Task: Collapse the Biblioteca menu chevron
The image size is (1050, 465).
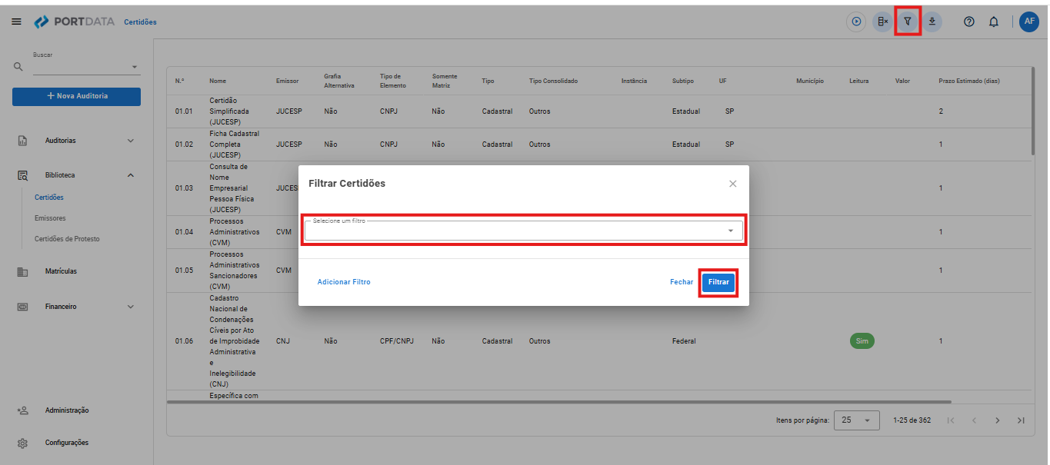Action: tap(130, 175)
